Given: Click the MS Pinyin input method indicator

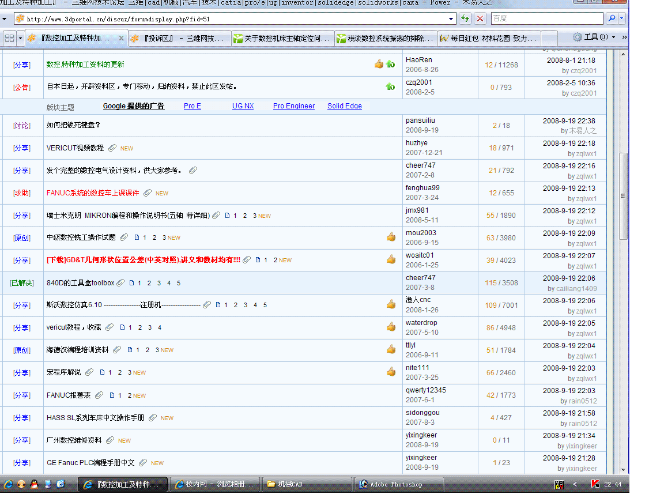Looking at the screenshot, I should click(x=559, y=485).
